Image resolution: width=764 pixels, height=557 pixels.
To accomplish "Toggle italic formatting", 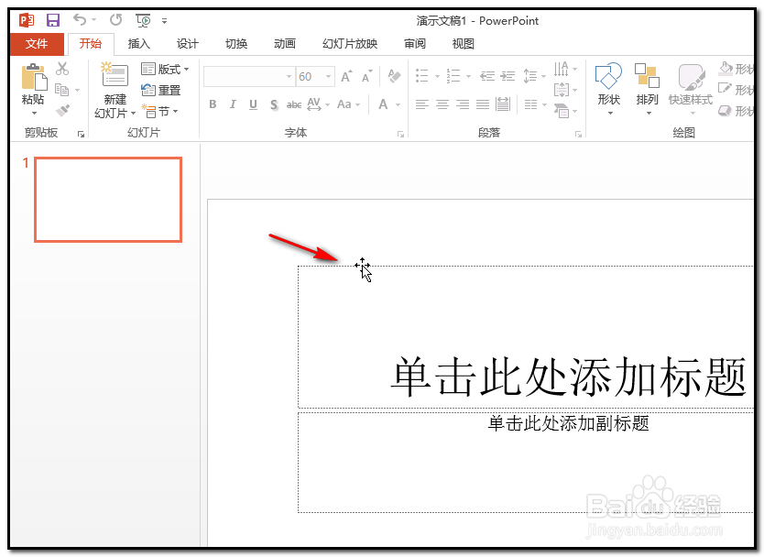I will 233,104.
